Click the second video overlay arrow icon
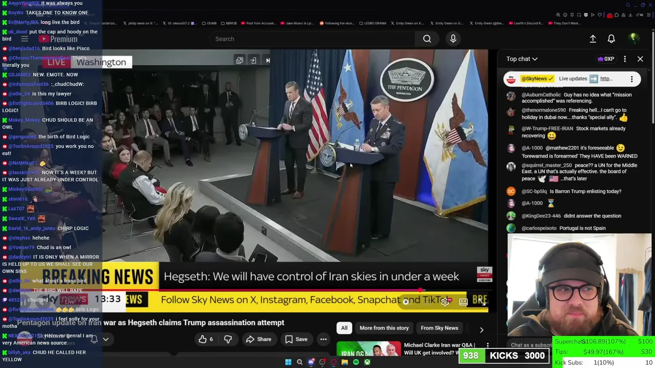The image size is (655, 368). pyautogui.click(x=253, y=60)
